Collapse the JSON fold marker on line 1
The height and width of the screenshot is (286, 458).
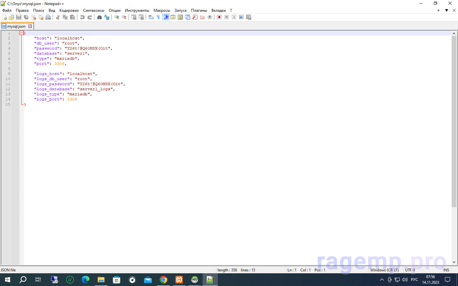point(21,33)
